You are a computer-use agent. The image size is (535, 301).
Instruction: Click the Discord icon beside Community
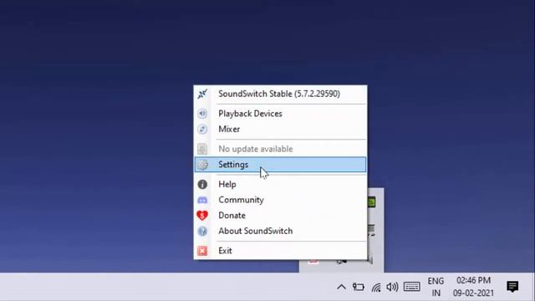[202, 200]
